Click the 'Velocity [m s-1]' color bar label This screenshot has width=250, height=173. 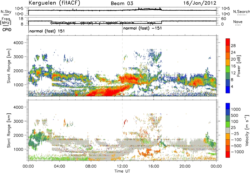point(247,130)
